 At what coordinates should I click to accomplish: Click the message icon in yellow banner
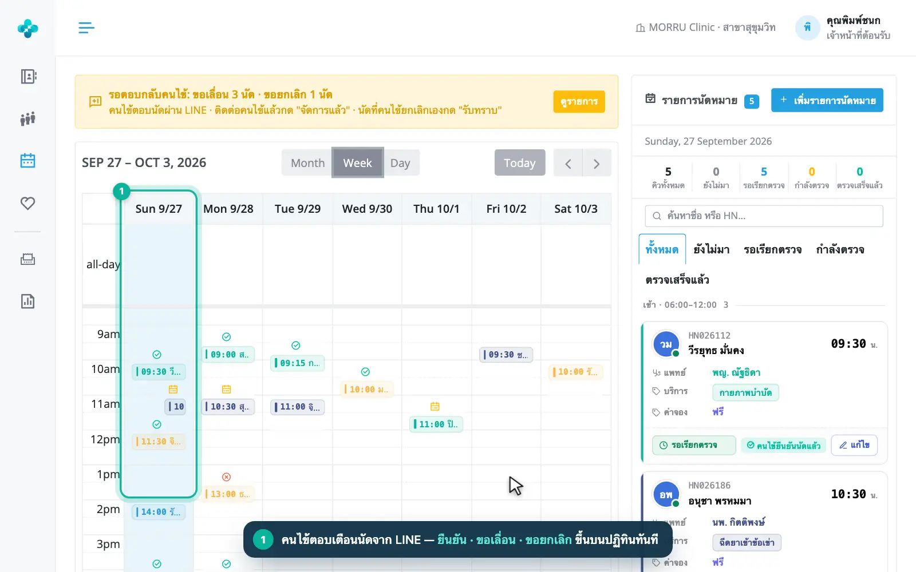click(x=95, y=102)
